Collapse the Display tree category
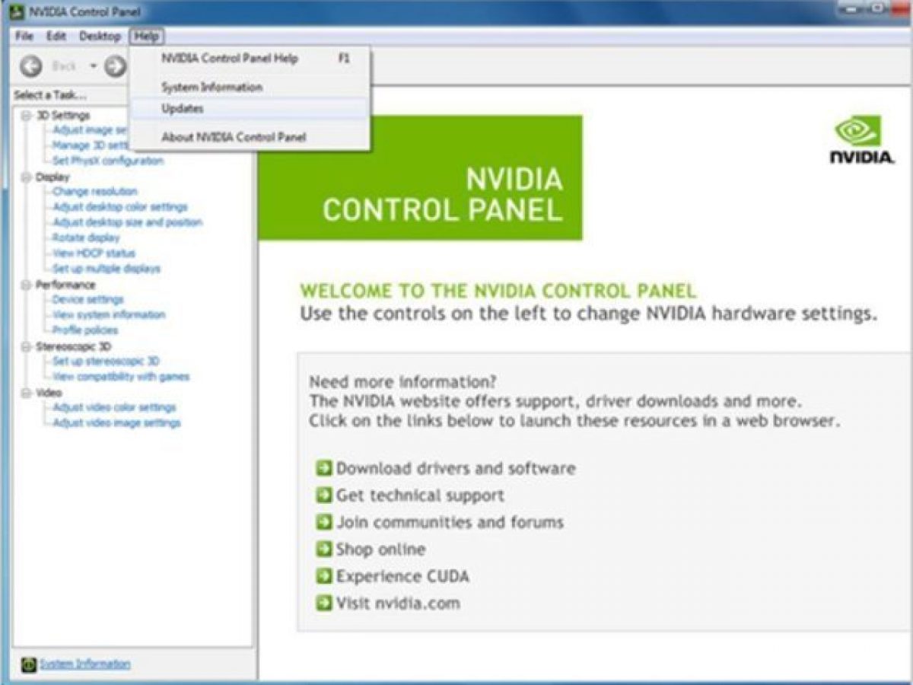913x685 pixels. tap(25, 177)
